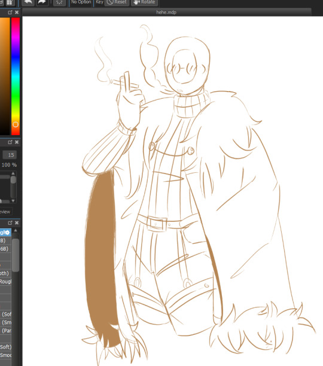Viewport: 323px width, 366px height.
Task: Click the brush preview scrollbar down arrow
Action: click(13, 201)
